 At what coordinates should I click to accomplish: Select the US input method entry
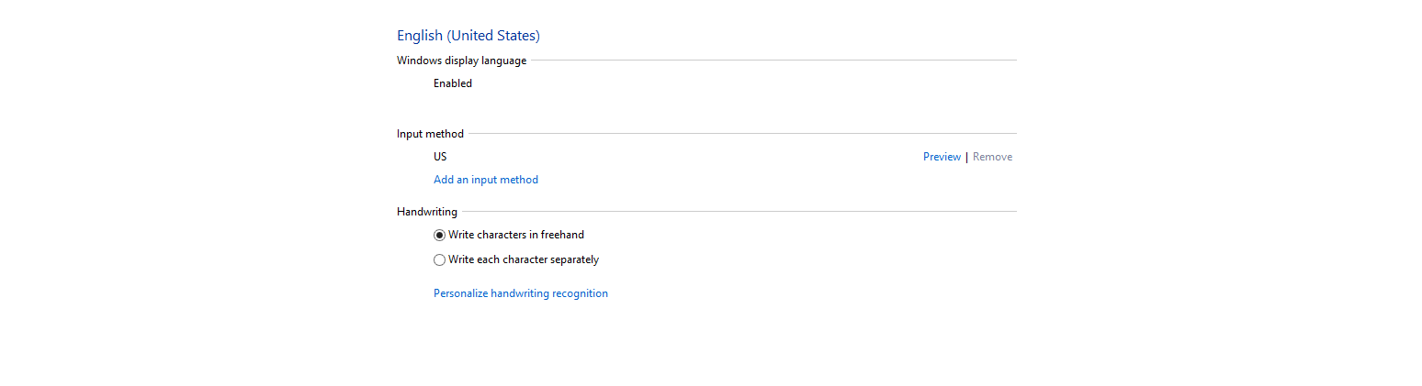pyautogui.click(x=440, y=157)
